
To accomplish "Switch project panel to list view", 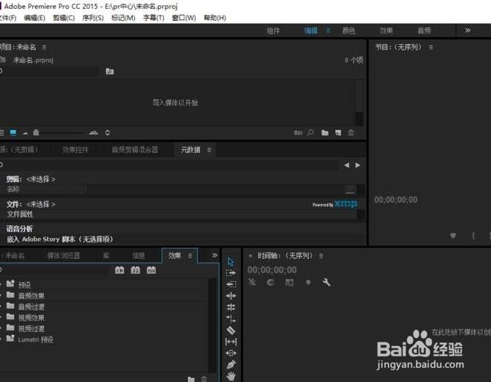I will (x=1, y=133).
